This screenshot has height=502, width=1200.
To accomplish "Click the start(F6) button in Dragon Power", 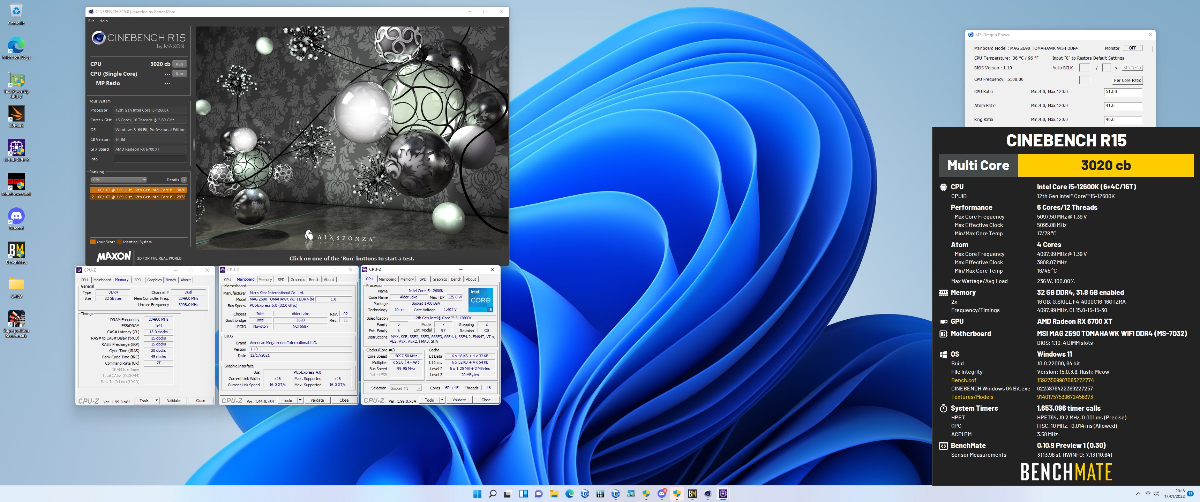I will coord(1132,68).
